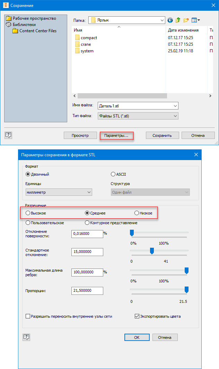The width and height of the screenshot is (219, 369).
Task: Select Рабочее пространство in sidebar
Action: click(x=34, y=18)
